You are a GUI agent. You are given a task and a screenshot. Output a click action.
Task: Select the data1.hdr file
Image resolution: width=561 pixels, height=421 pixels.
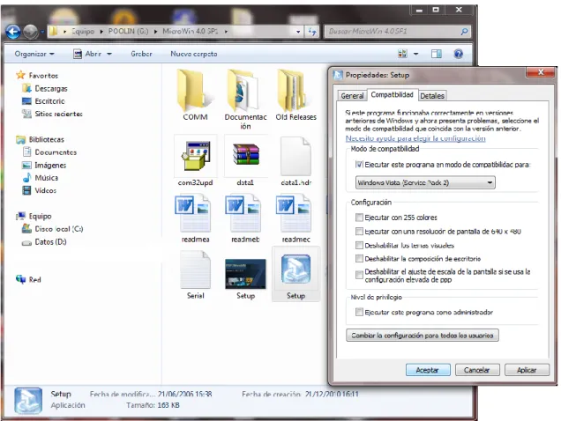pyautogui.click(x=295, y=161)
